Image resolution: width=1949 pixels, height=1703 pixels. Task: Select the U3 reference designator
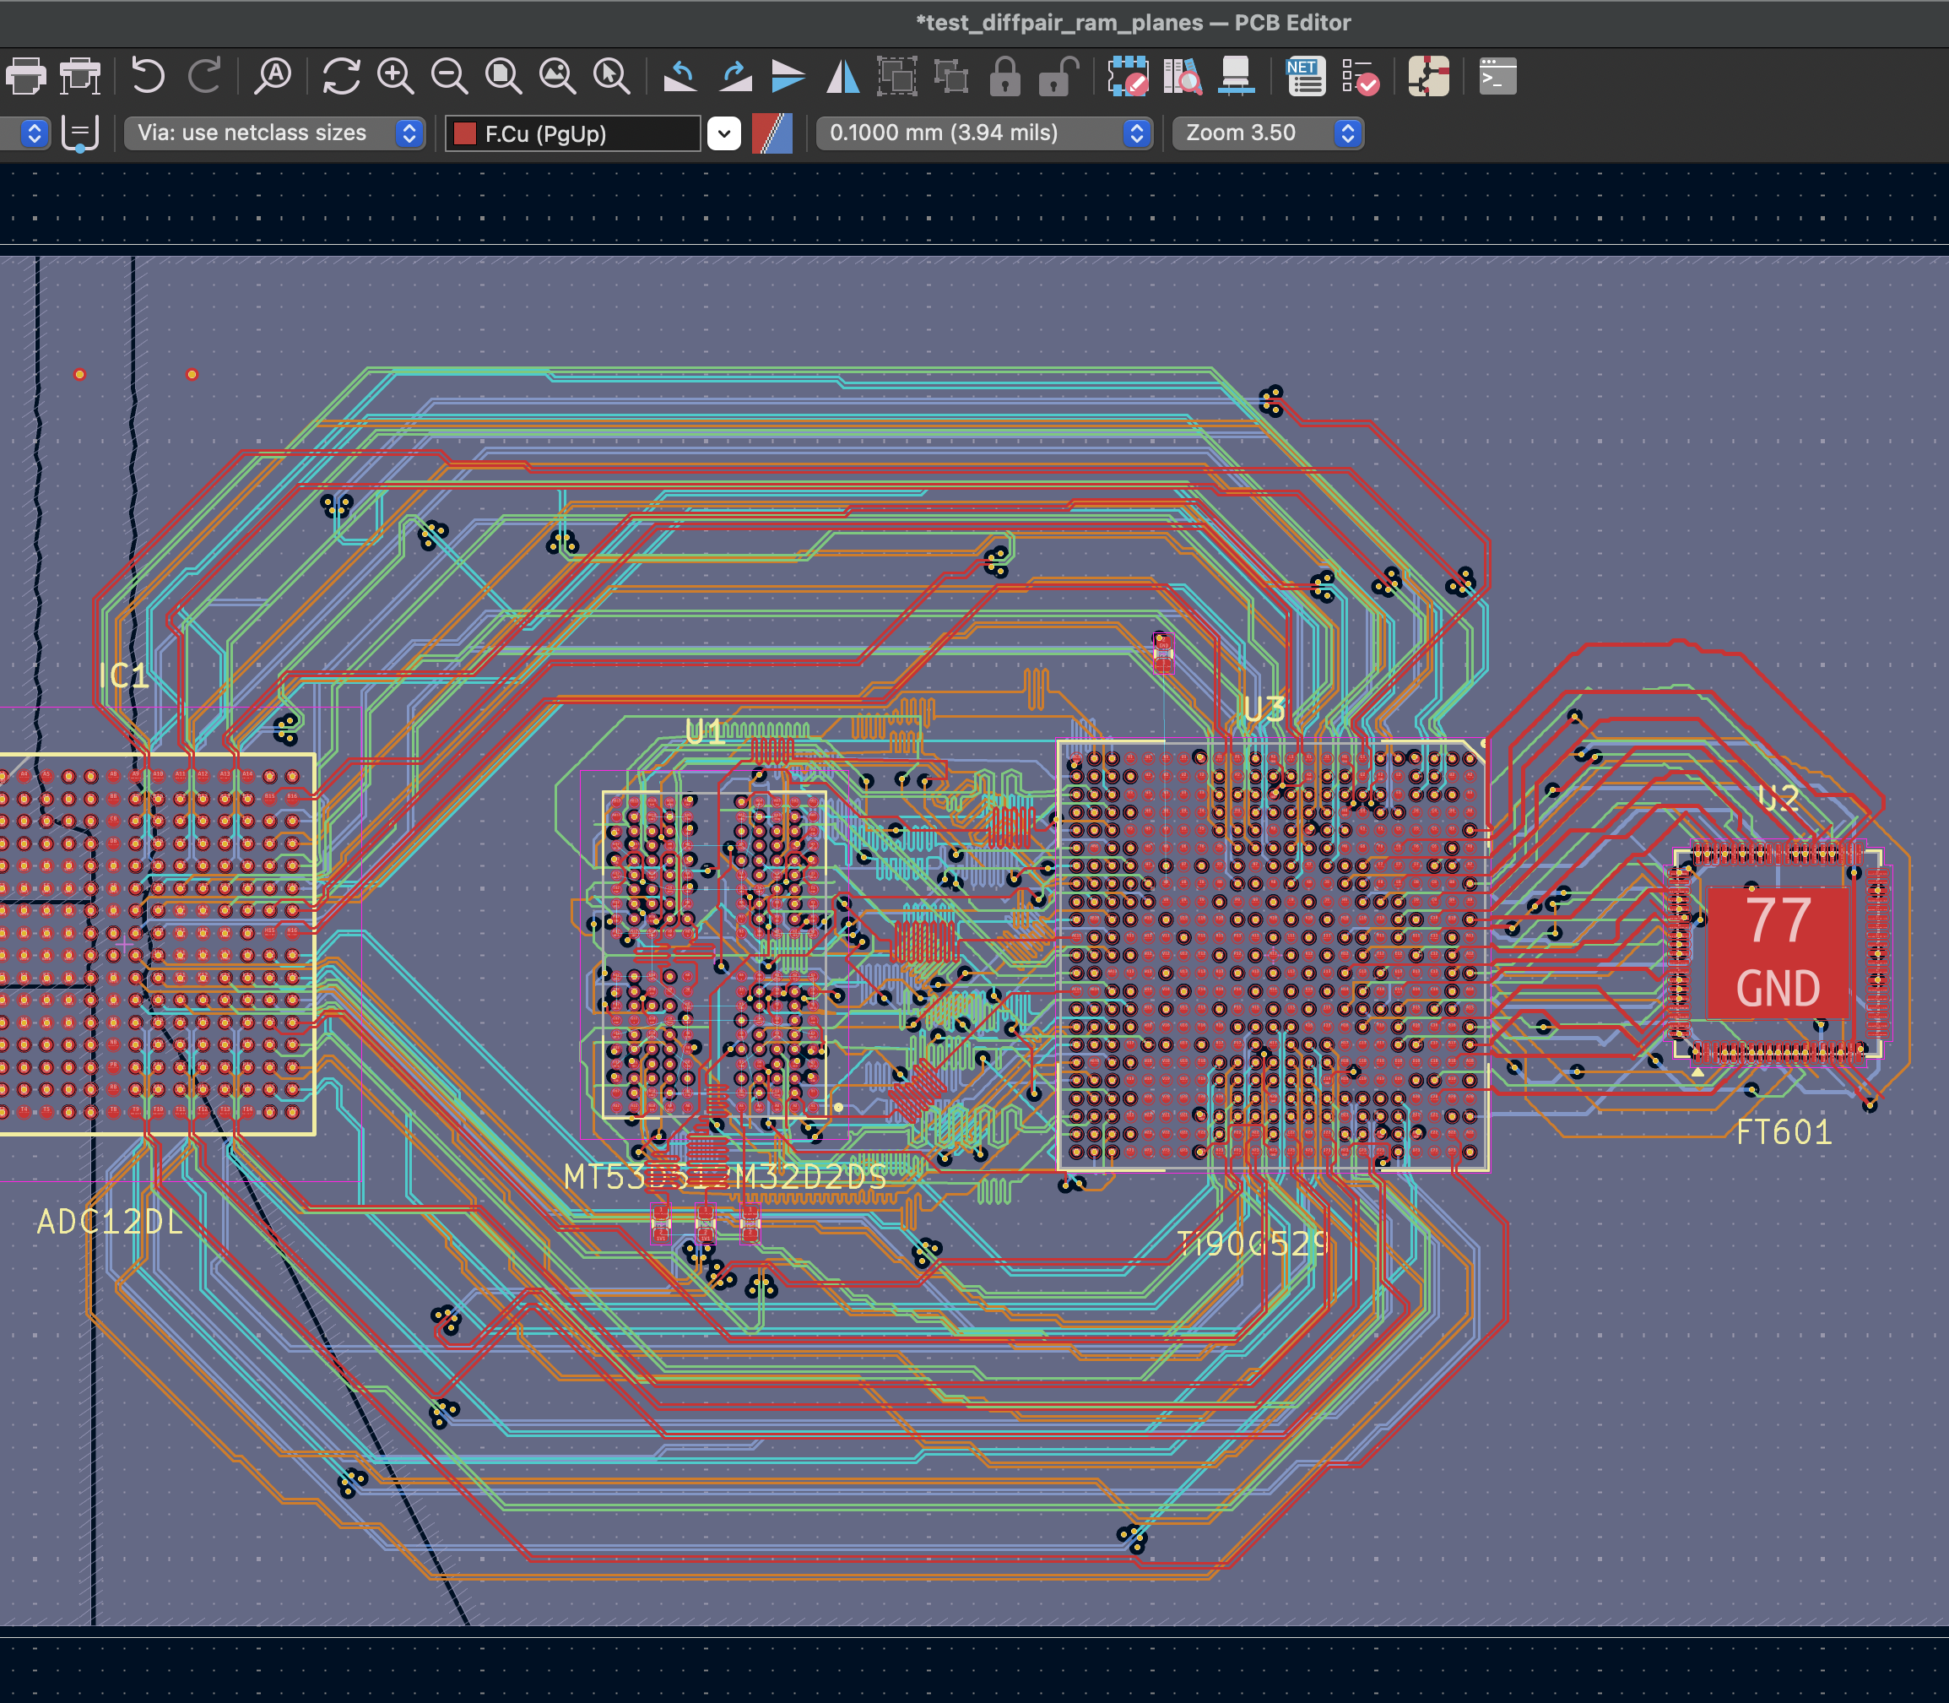(x=1264, y=709)
